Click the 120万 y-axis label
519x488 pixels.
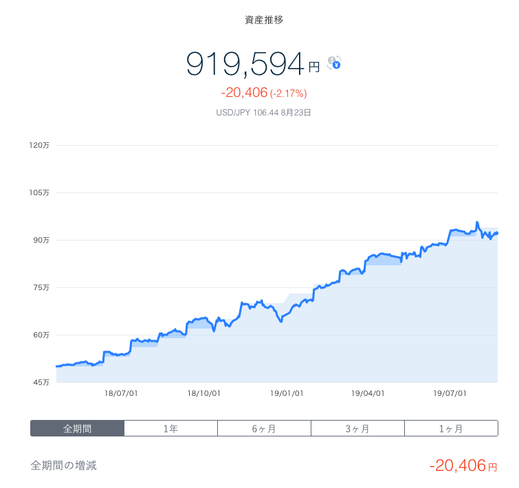39,146
